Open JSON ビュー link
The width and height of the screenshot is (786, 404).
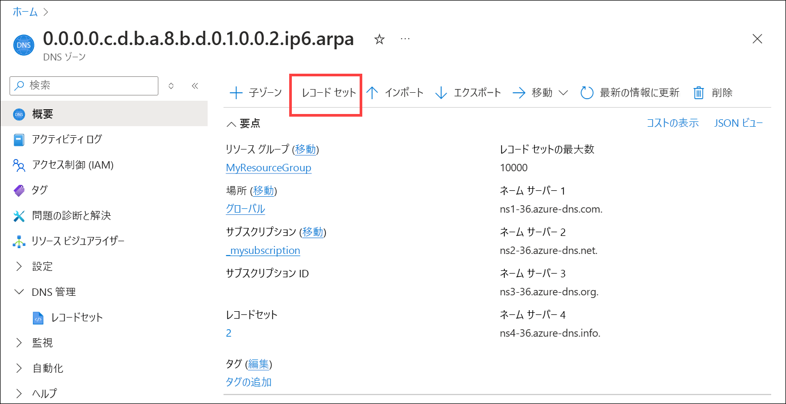tap(739, 123)
